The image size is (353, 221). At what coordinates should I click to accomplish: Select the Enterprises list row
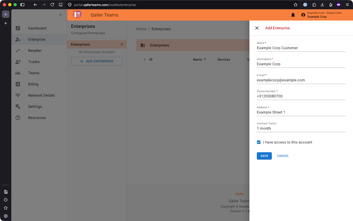click(x=97, y=44)
